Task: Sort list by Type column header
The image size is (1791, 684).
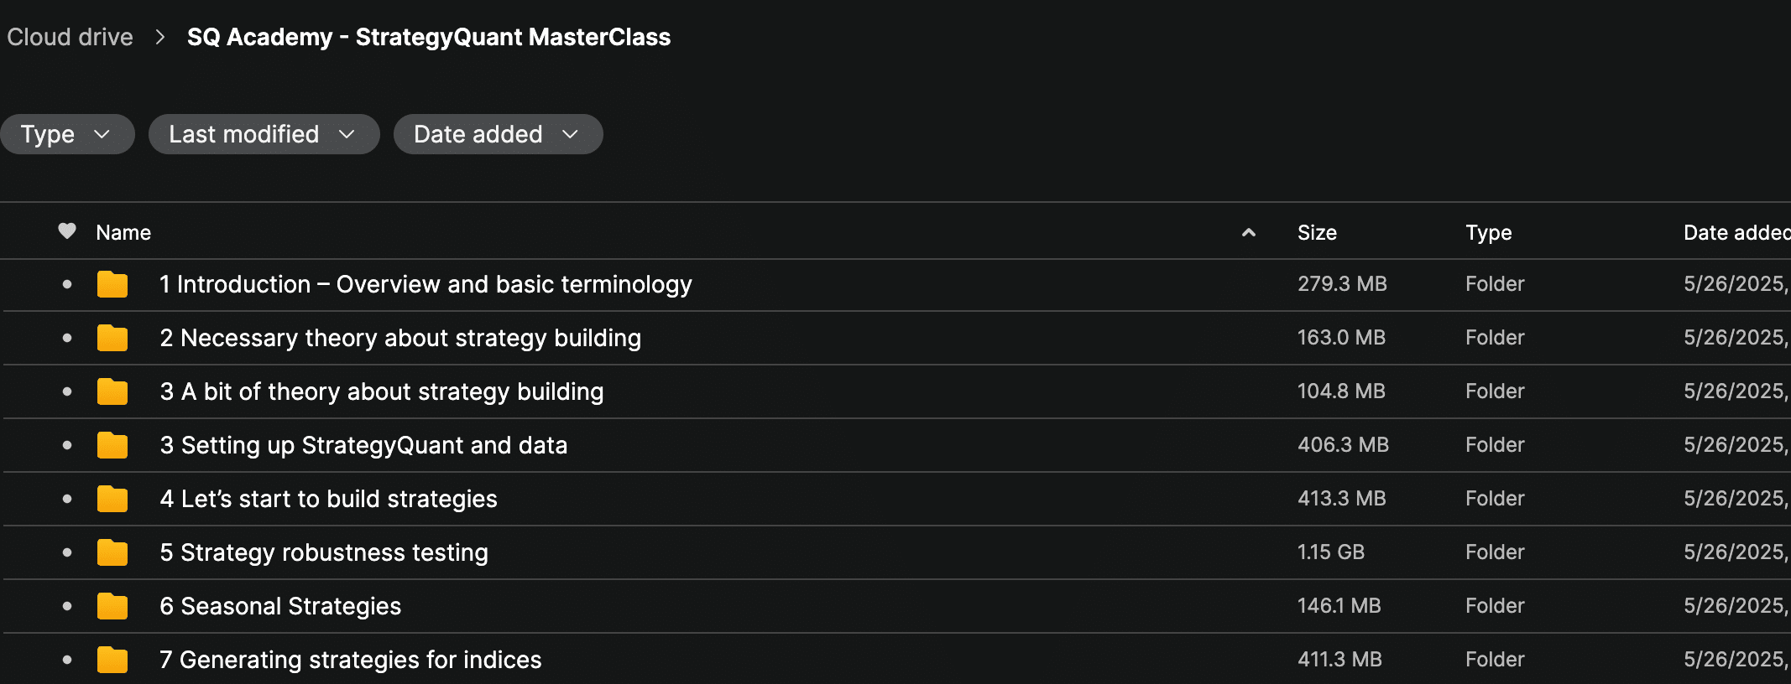Action: (1488, 233)
